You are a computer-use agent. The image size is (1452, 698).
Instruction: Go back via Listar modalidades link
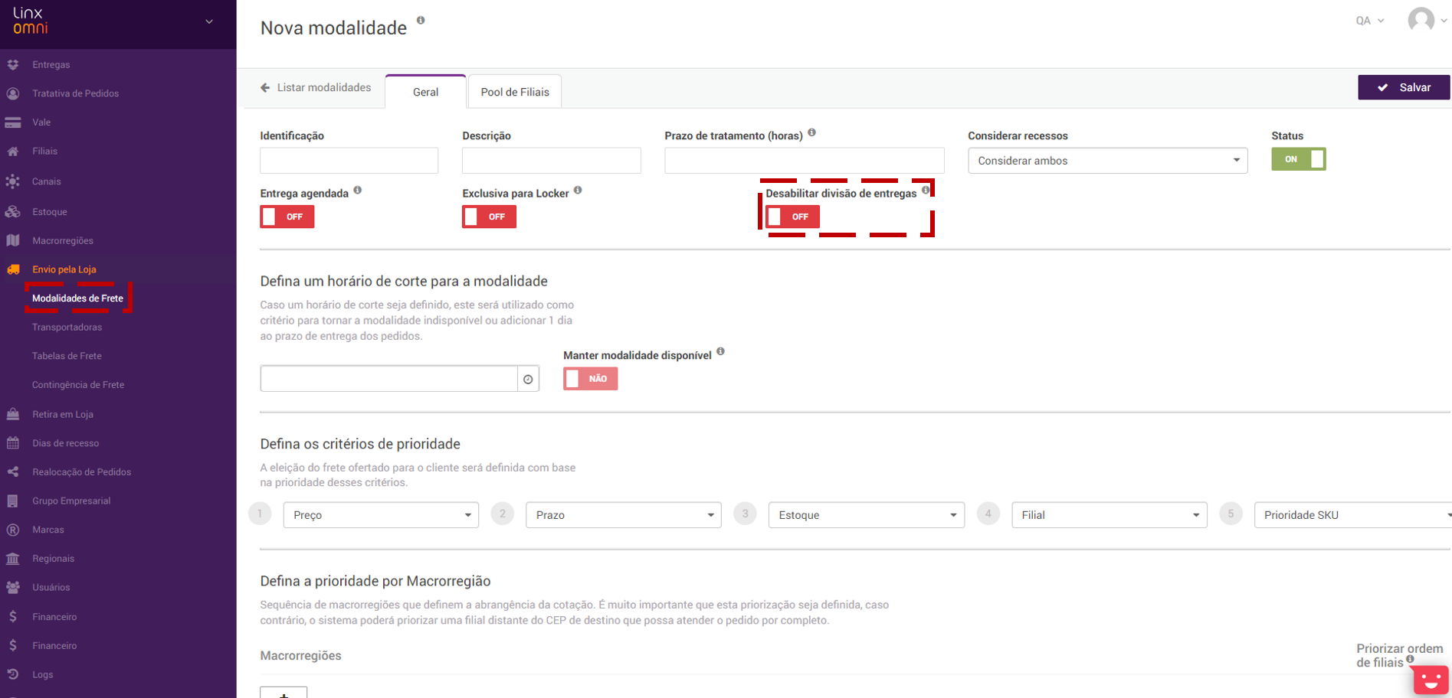click(316, 87)
